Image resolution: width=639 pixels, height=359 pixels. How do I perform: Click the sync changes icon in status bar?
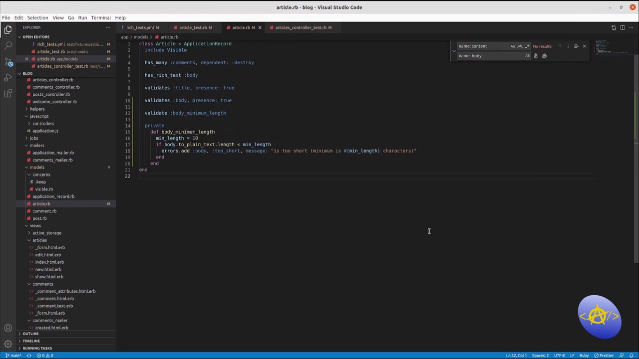(x=28, y=356)
